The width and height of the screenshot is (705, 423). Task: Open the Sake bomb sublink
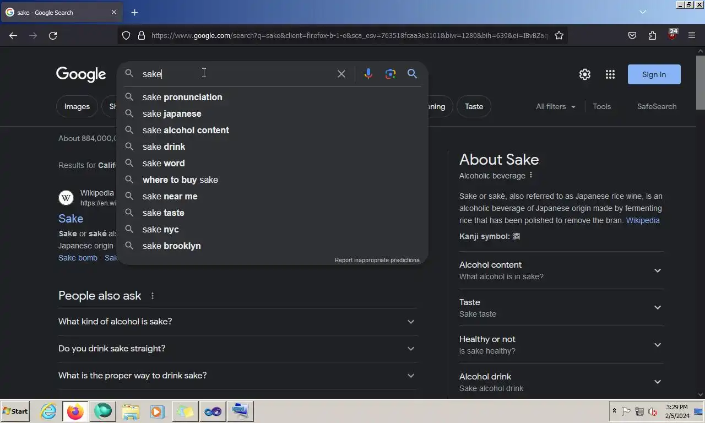click(x=78, y=258)
